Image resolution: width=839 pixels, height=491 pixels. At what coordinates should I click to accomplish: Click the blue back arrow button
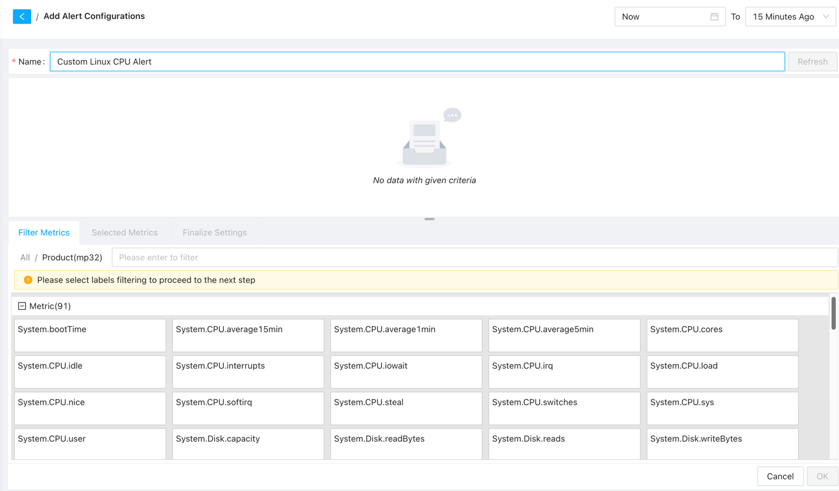point(22,16)
